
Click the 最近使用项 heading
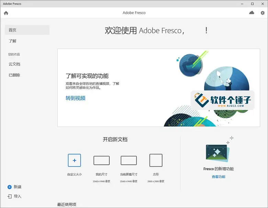coord(67,205)
